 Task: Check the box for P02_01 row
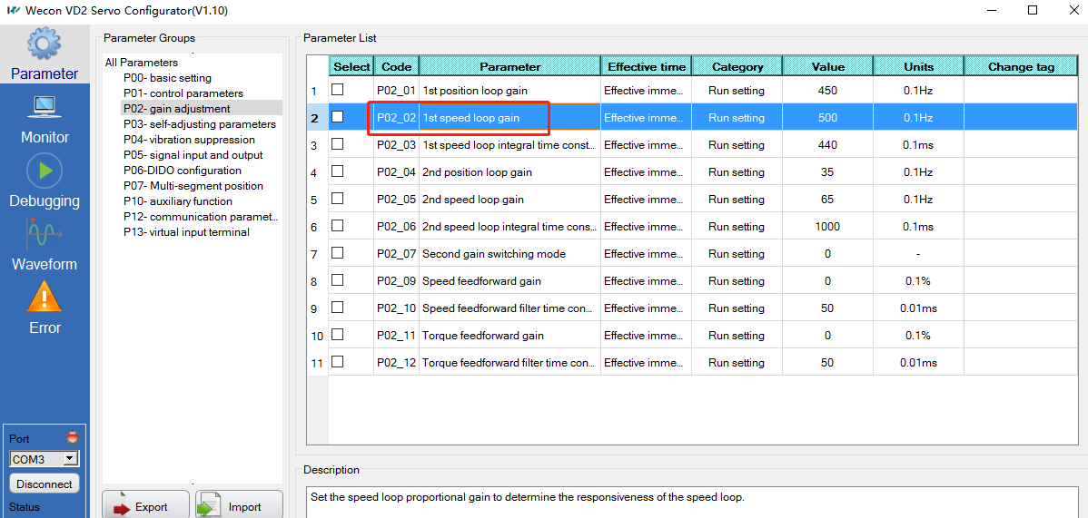[x=338, y=90]
